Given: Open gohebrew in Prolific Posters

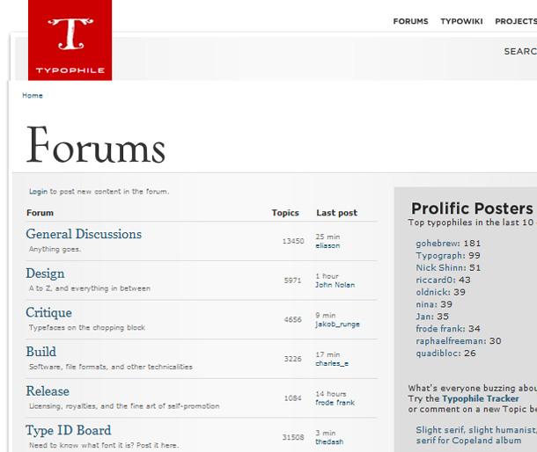Looking at the screenshot, I should (438, 244).
